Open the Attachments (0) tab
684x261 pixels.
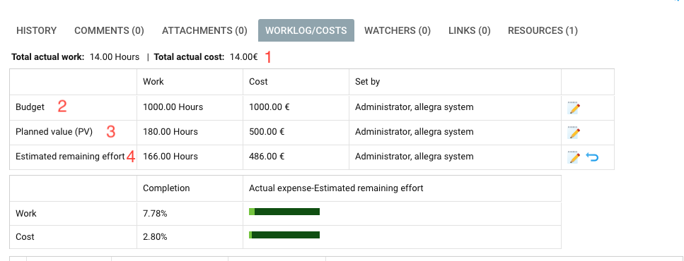point(204,30)
